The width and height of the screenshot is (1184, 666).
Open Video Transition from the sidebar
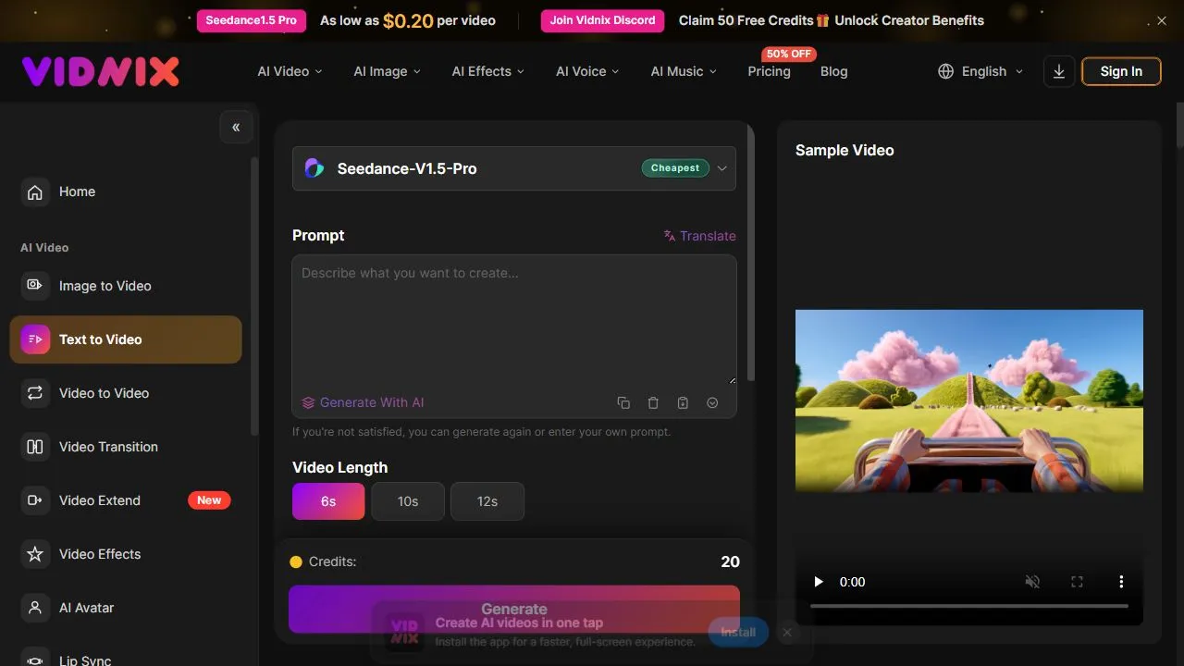[126, 447]
